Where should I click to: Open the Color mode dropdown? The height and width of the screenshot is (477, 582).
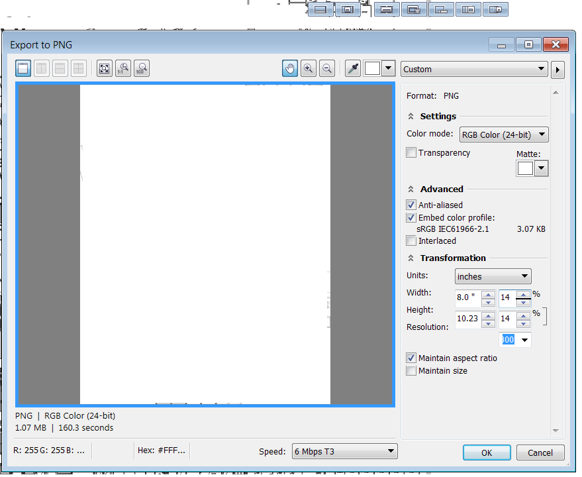tap(504, 135)
